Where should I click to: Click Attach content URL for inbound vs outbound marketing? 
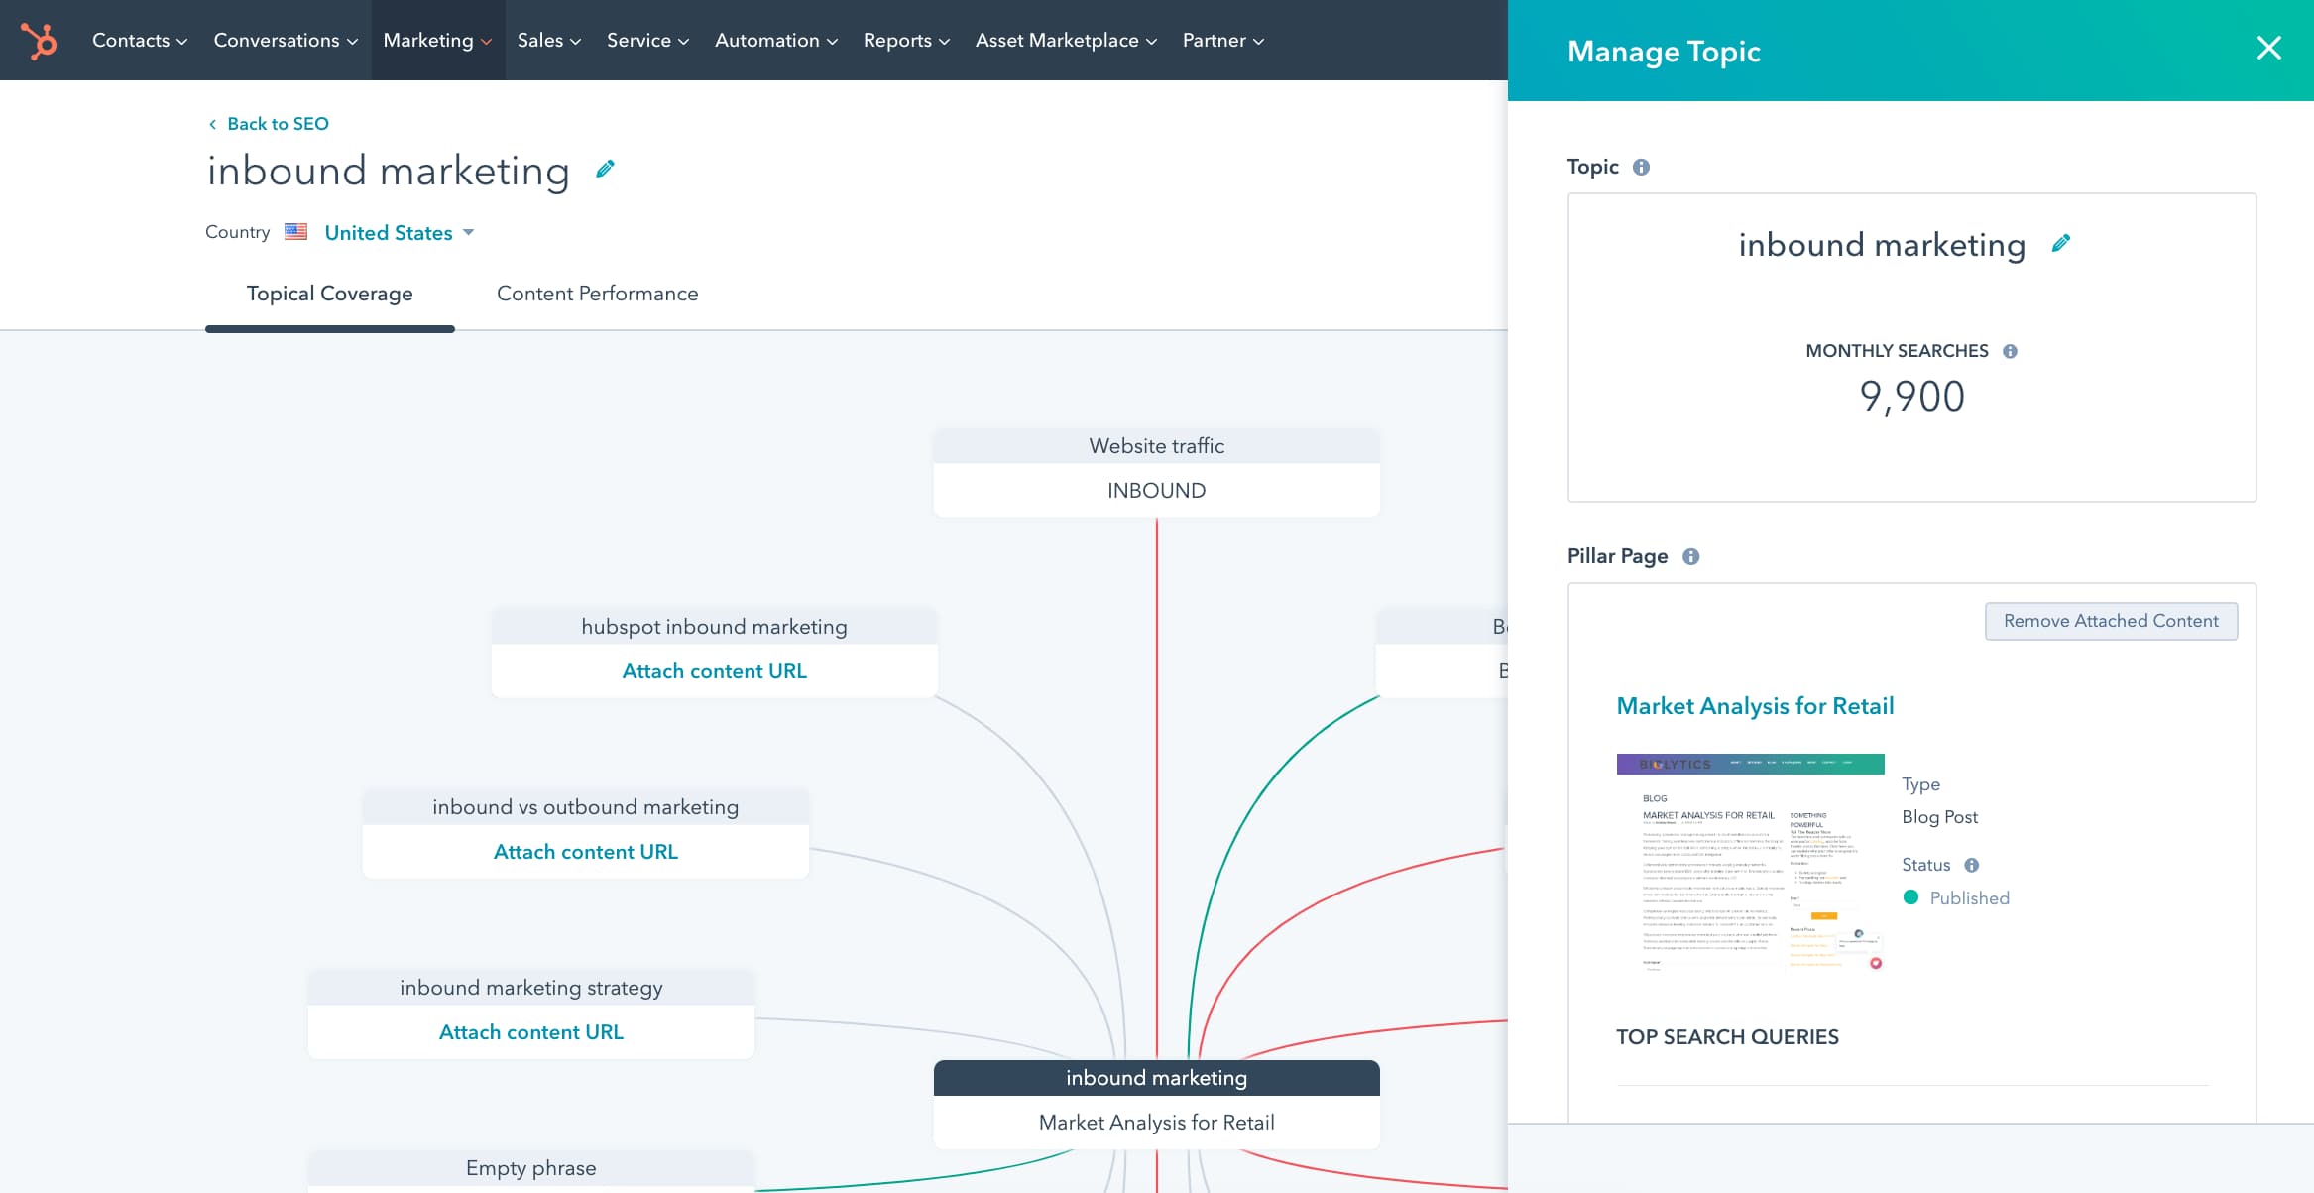(584, 851)
